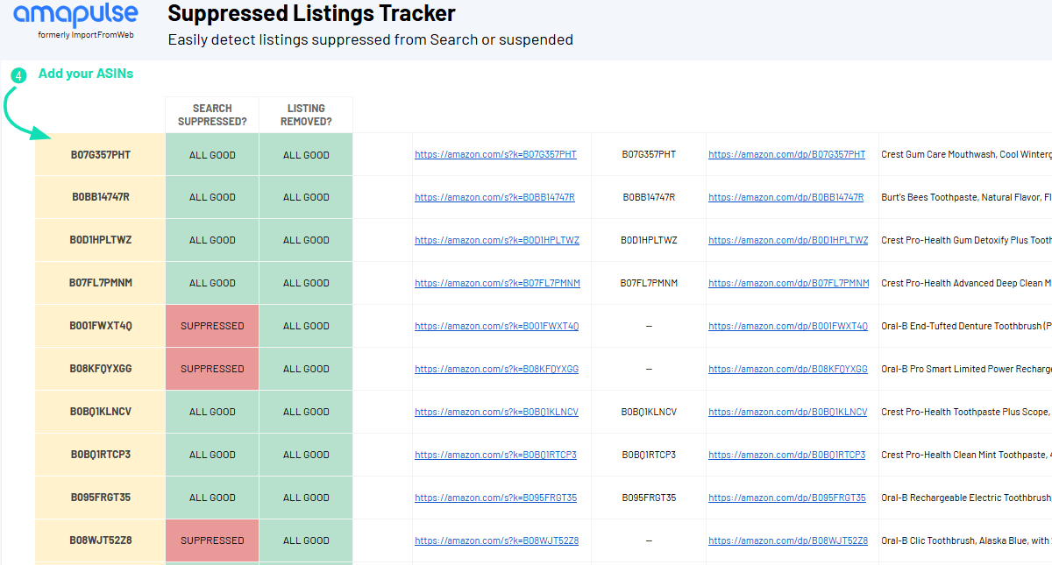1052x565 pixels.
Task: Open product dp link for B07FL7PMNM
Action: [x=789, y=284]
